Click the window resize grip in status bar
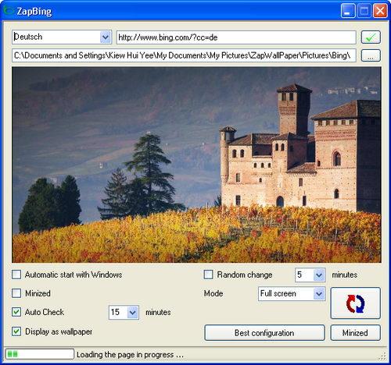Viewport: 391px width, 365px height. click(x=383, y=356)
